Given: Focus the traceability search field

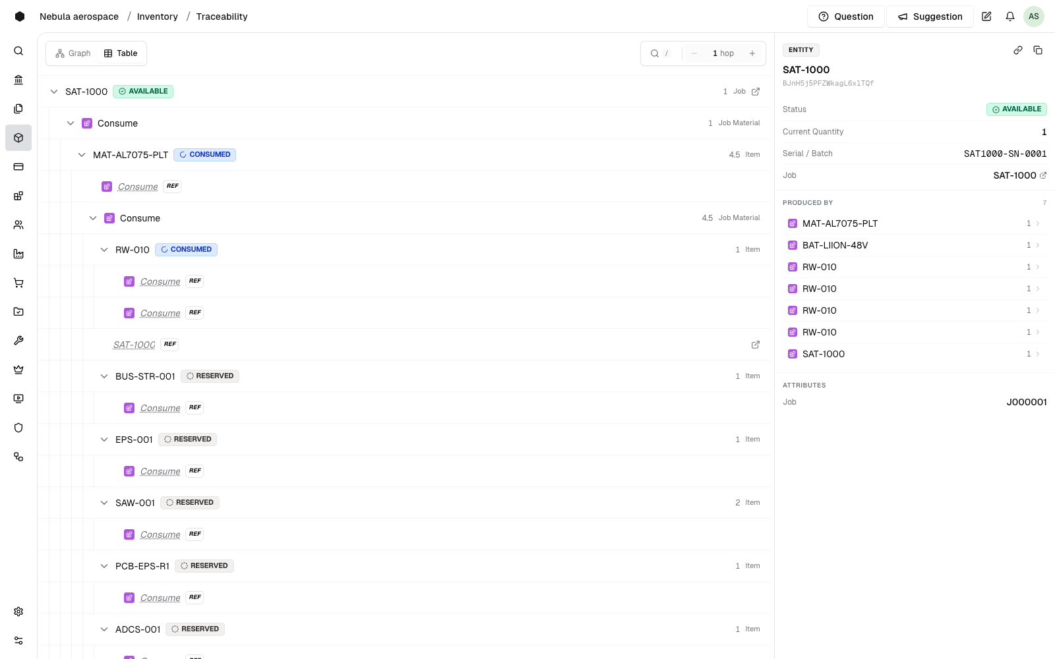Looking at the screenshot, I should coord(660,53).
